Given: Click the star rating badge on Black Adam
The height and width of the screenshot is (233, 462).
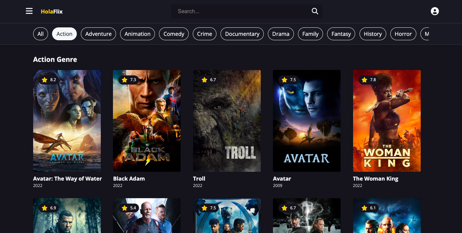Looking at the screenshot, I should pyautogui.click(x=129, y=80).
